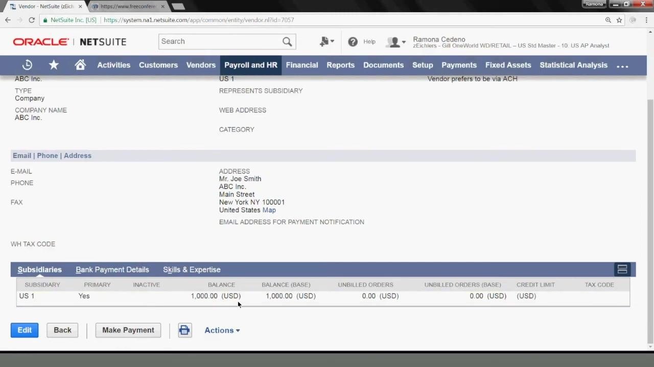Open the user role avatar menu

[x=396, y=42]
